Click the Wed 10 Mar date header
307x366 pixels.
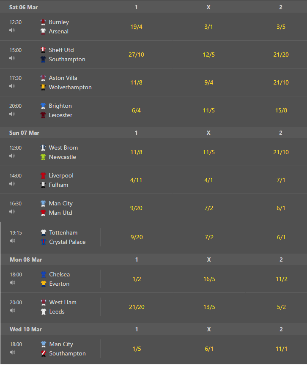click(x=26, y=329)
